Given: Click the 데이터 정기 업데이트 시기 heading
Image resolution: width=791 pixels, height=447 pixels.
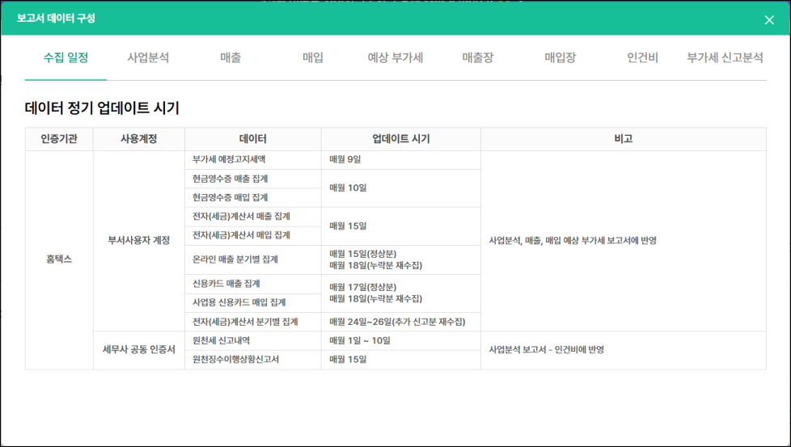Looking at the screenshot, I should 102,108.
